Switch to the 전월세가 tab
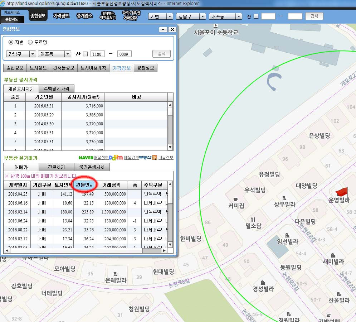 coord(57,167)
